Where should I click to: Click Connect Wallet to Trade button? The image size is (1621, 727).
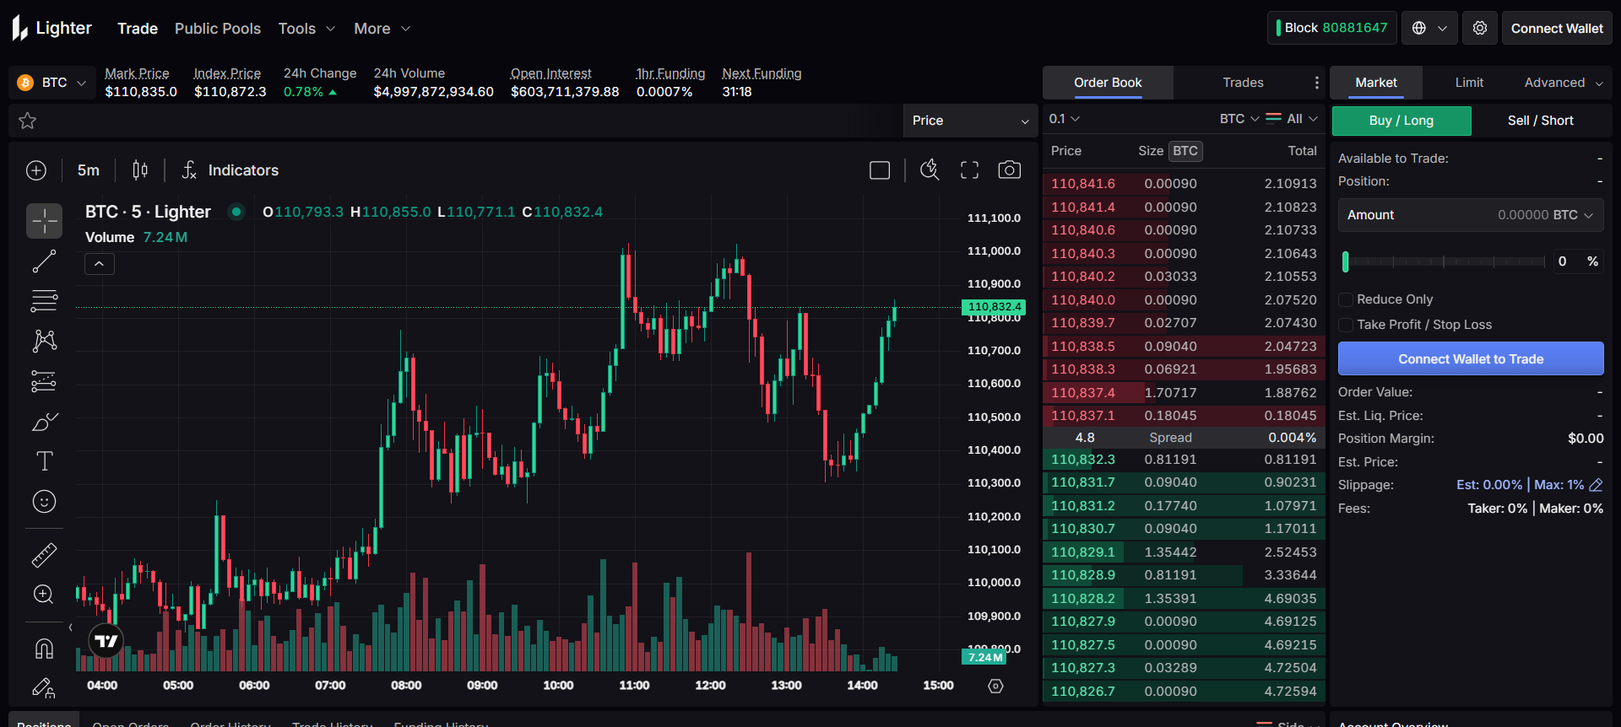click(x=1471, y=358)
